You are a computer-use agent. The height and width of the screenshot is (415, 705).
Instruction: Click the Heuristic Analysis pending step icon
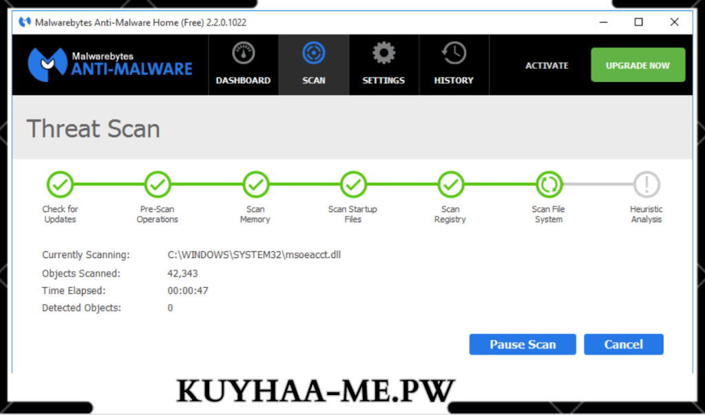coord(646,184)
